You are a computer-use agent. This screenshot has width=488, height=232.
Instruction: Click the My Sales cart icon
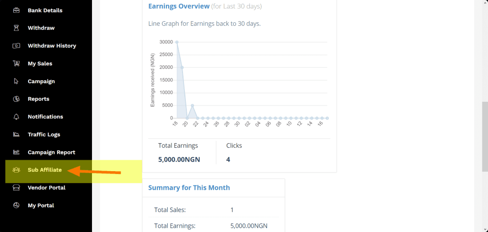tap(16, 64)
